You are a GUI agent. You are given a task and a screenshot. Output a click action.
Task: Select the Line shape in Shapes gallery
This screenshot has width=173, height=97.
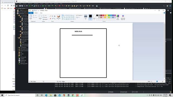pyautogui.click(x=63, y=16)
